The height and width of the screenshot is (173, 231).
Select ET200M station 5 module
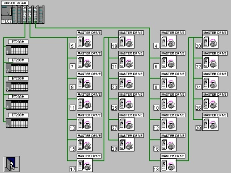(x=17, y=123)
